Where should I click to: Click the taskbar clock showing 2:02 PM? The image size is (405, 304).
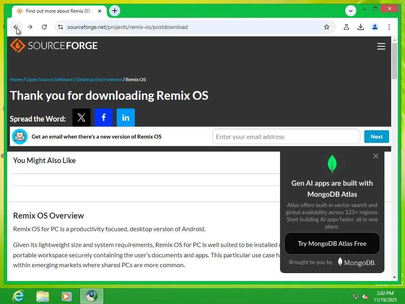[385, 296]
